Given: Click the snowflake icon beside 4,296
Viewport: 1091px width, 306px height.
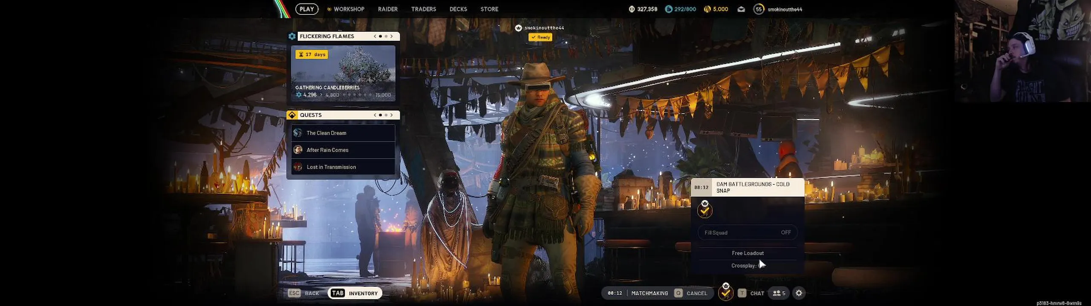Looking at the screenshot, I should (299, 95).
